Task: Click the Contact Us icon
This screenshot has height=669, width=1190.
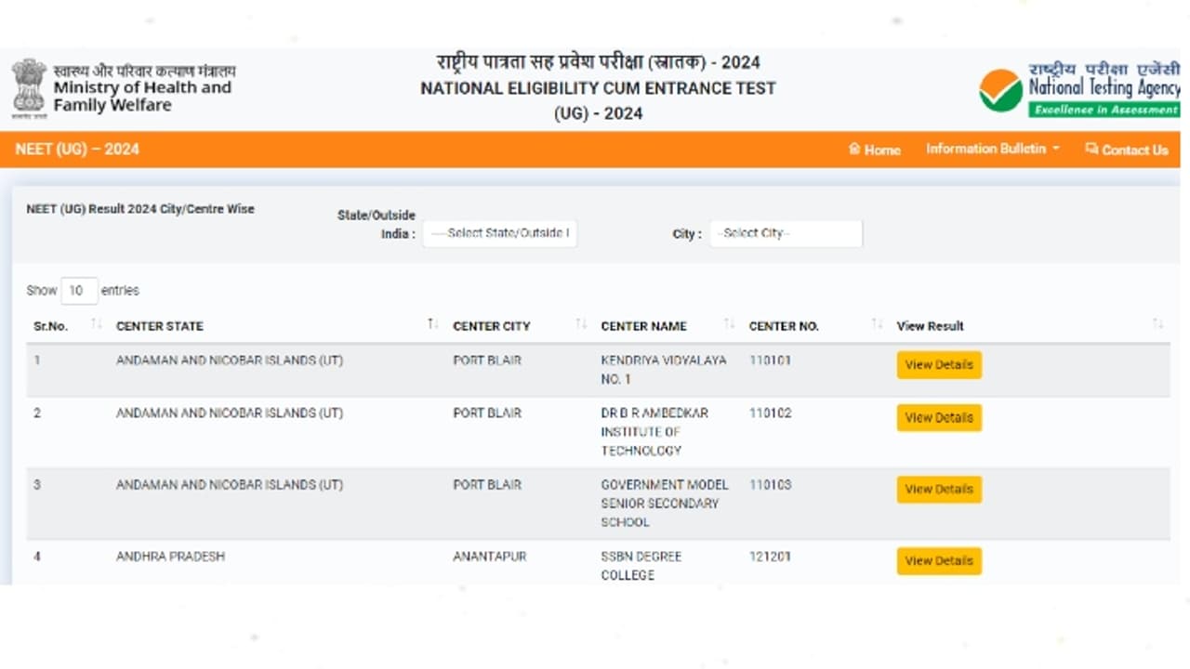Action: click(1091, 150)
